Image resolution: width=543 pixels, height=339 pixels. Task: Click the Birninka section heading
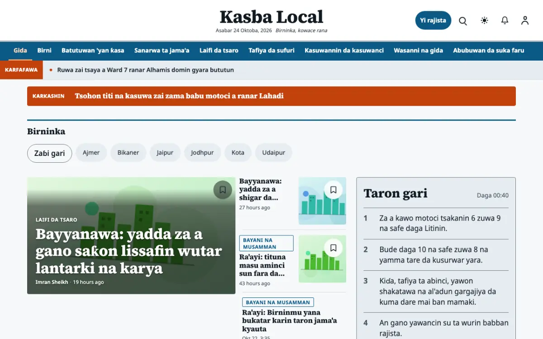click(x=46, y=132)
